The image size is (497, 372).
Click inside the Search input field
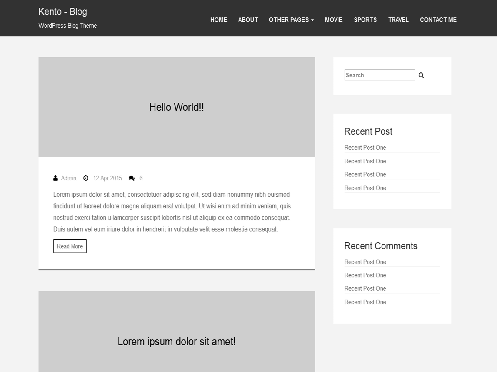379,75
